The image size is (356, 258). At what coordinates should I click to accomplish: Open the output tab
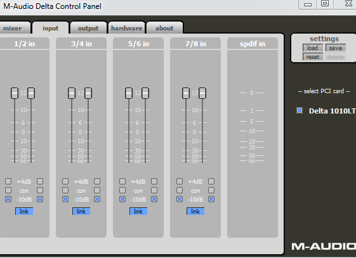(88, 28)
